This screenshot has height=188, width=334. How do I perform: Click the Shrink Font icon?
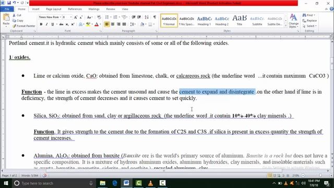tap(81, 17)
